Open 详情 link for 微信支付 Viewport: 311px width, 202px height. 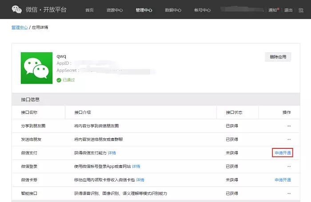[x=112, y=153]
